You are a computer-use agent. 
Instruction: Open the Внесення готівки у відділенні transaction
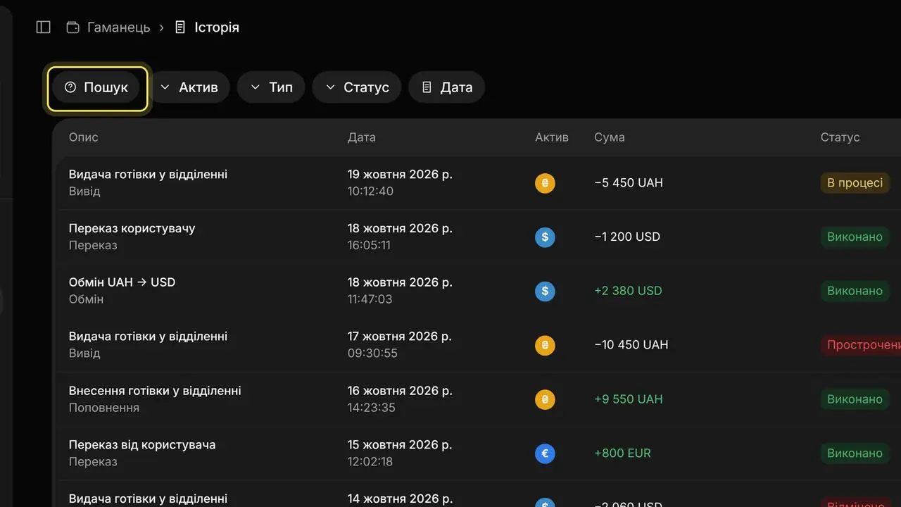coord(155,391)
